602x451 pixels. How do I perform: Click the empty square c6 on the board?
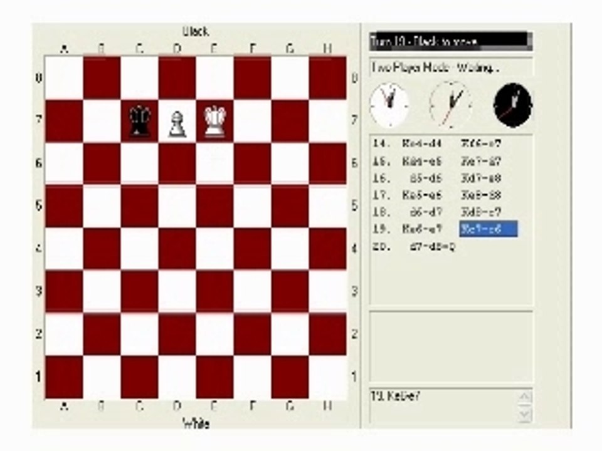pyautogui.click(x=139, y=163)
